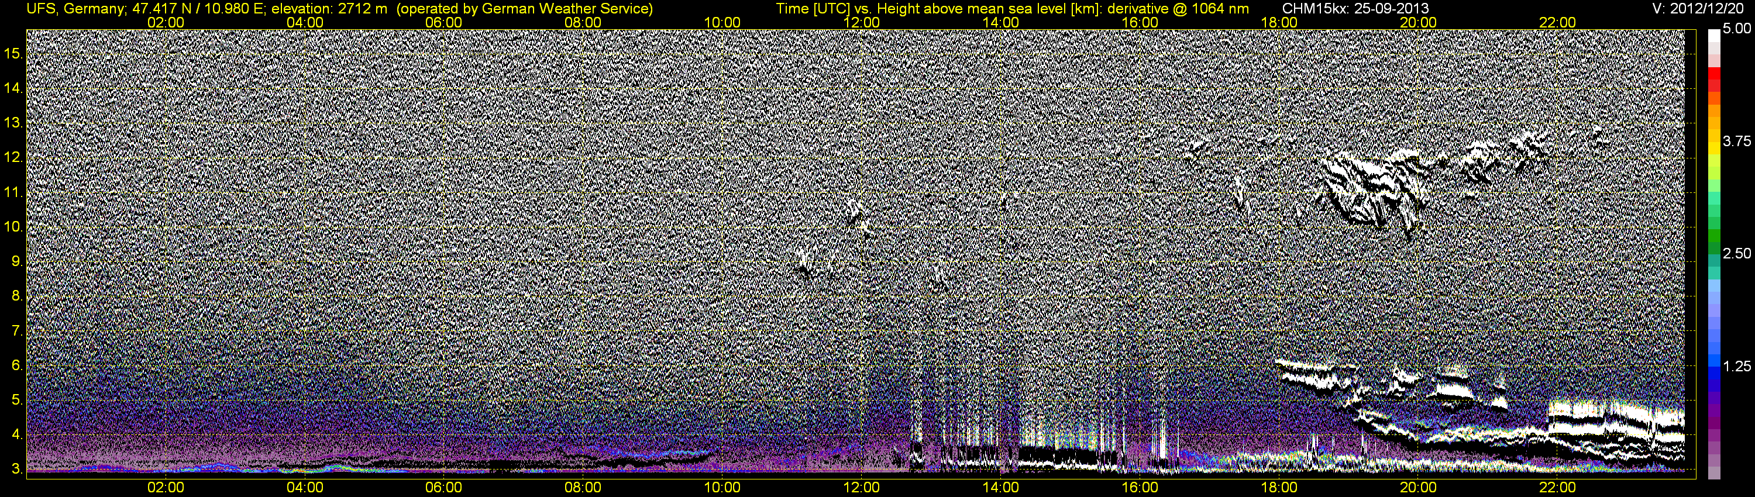The width and height of the screenshot is (1755, 497).
Task: Click the '14:00' label on top time axis
Action: (1001, 22)
